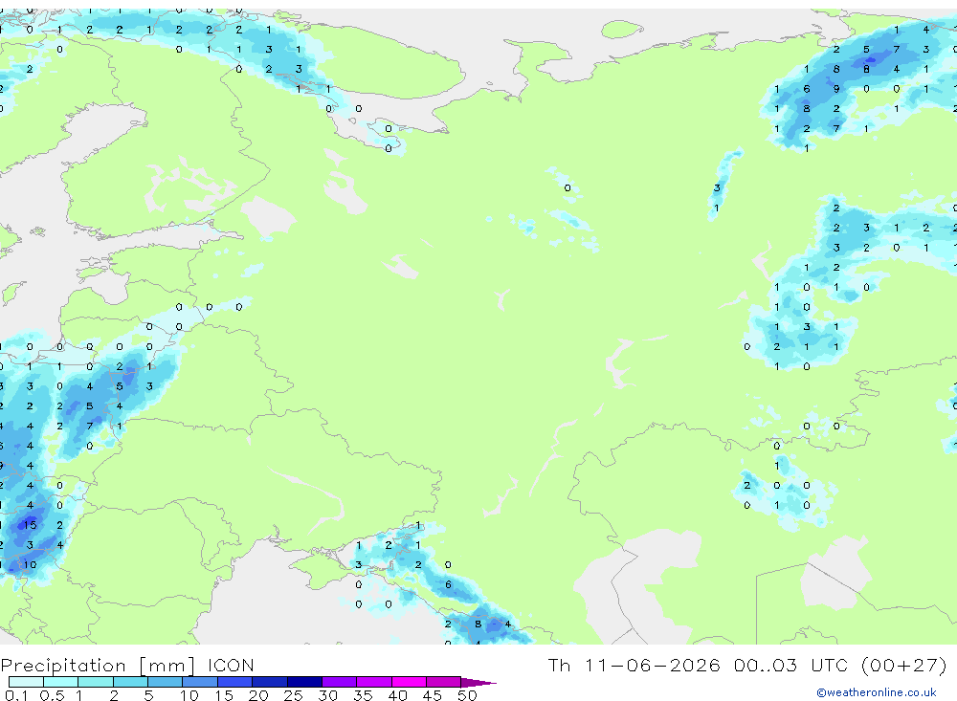The height and width of the screenshot is (701, 957).
Task: Select the 30–35 mm violet legend swatch
Action: point(339,682)
